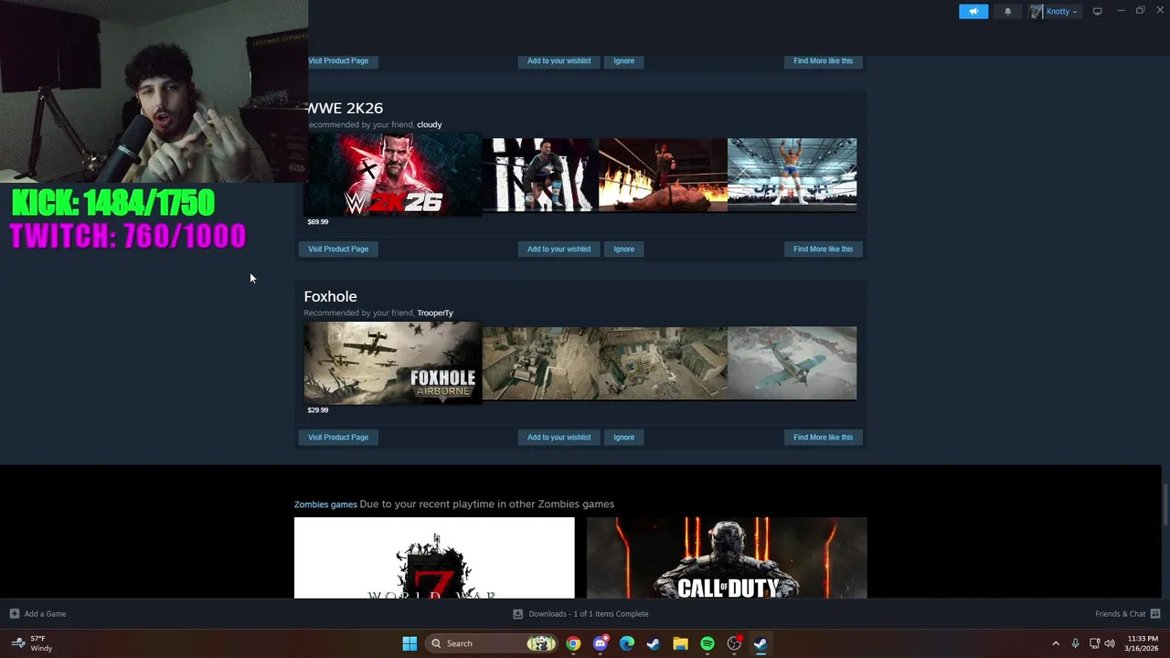Screen dimensions: 1170x658
Task: Click the Add a Game label
Action: 45,614
